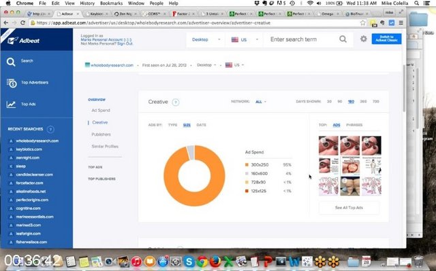Switch top list to Ads

click(337, 125)
